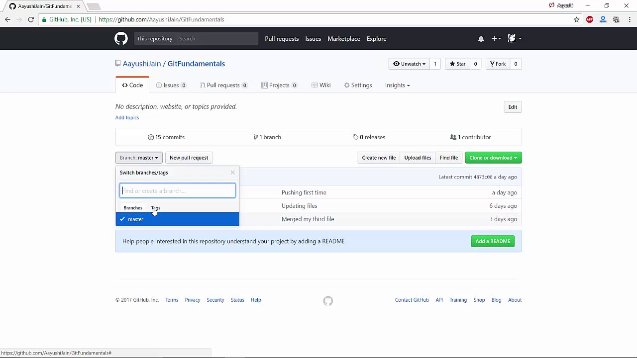The height and width of the screenshot is (358, 637).
Task: Choose the master branch entry
Action: point(177,219)
